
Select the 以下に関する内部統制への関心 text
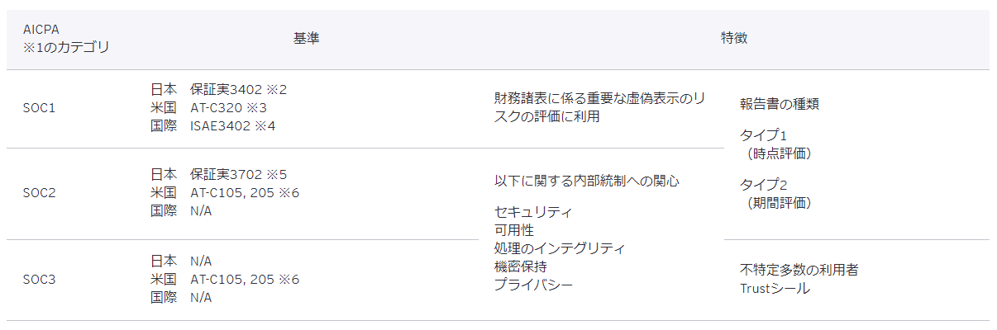(x=587, y=181)
